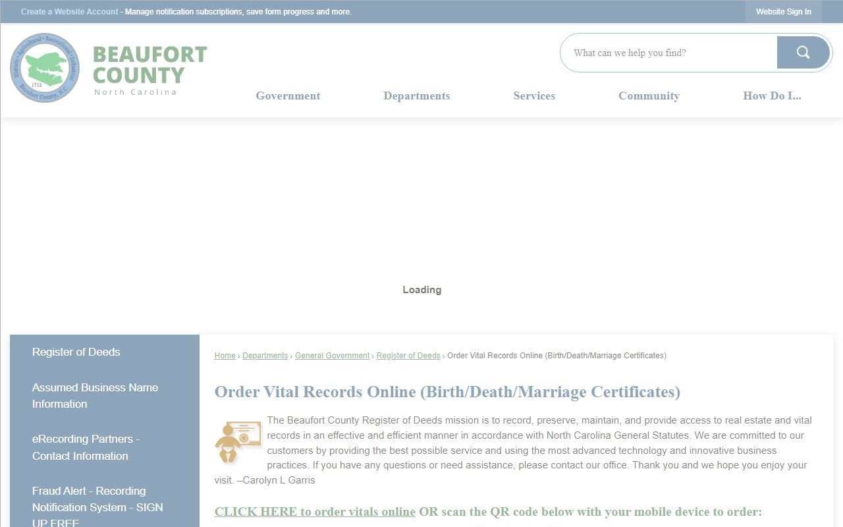Image resolution: width=843 pixels, height=527 pixels.
Task: Open the Services menu
Action: coord(534,96)
